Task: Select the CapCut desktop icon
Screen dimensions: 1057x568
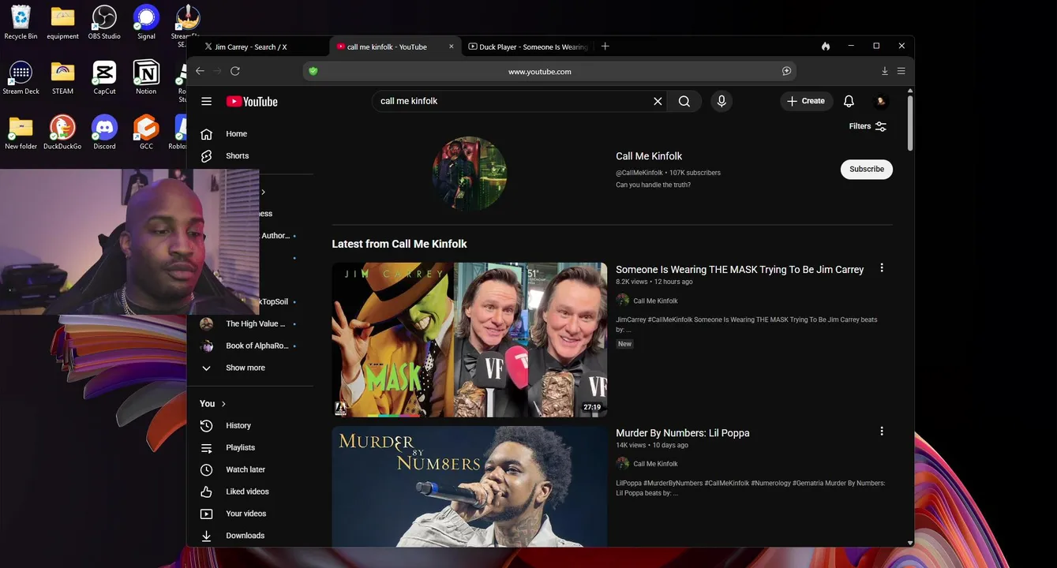Action: click(104, 77)
